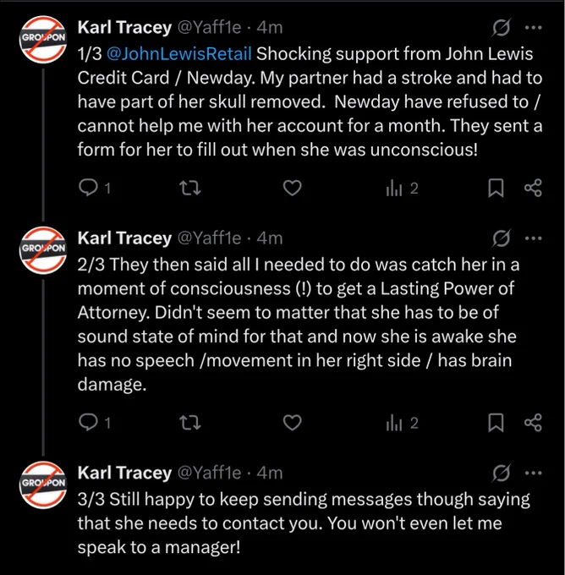The height and width of the screenshot is (575, 565).
Task: Open @JohnLewisRetail mention link
Action: click(x=179, y=54)
